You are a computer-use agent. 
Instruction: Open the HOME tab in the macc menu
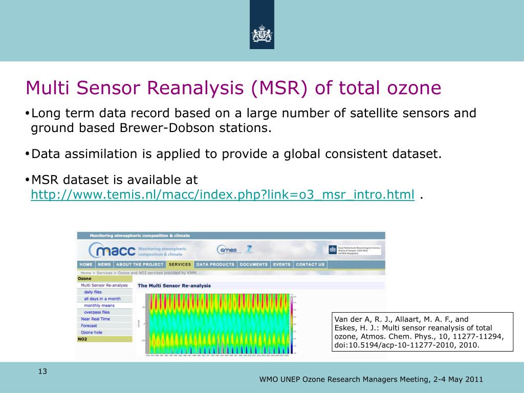[86, 265]
